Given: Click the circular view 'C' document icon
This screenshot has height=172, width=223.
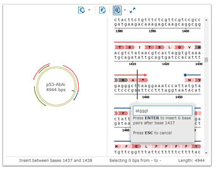Looking at the screenshot, I should pos(82,10).
